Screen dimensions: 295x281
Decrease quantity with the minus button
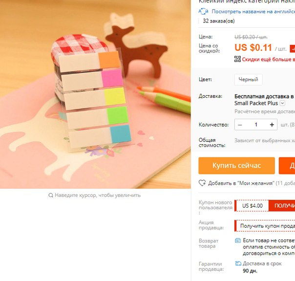coord(240,125)
